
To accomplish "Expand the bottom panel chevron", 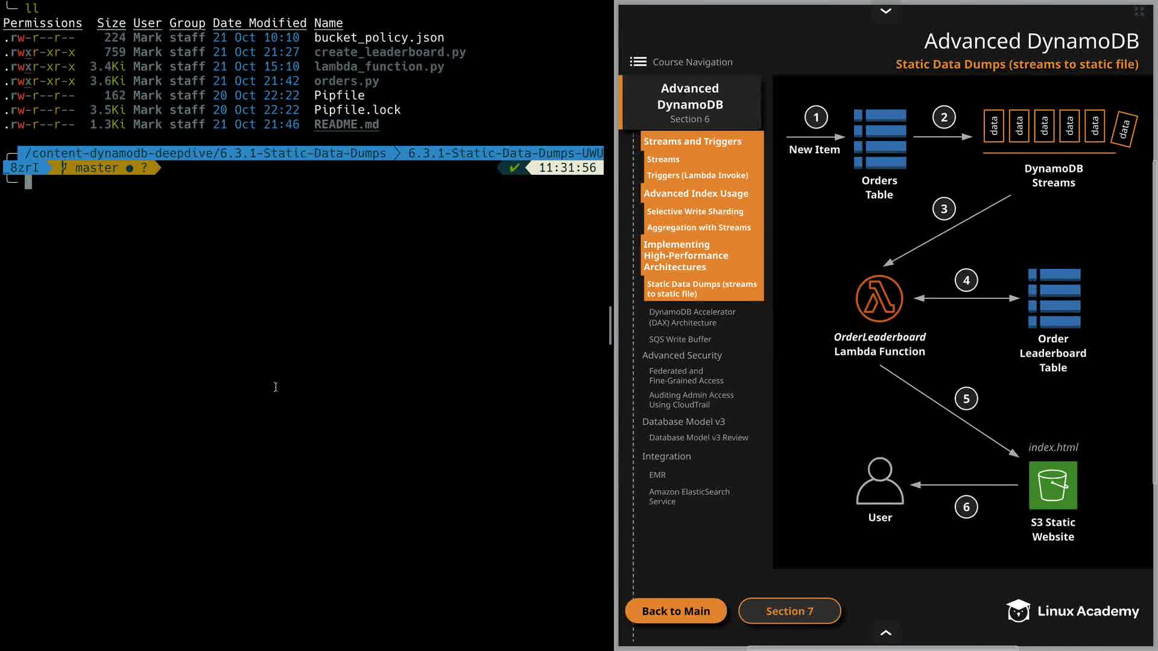I will pos(885,632).
